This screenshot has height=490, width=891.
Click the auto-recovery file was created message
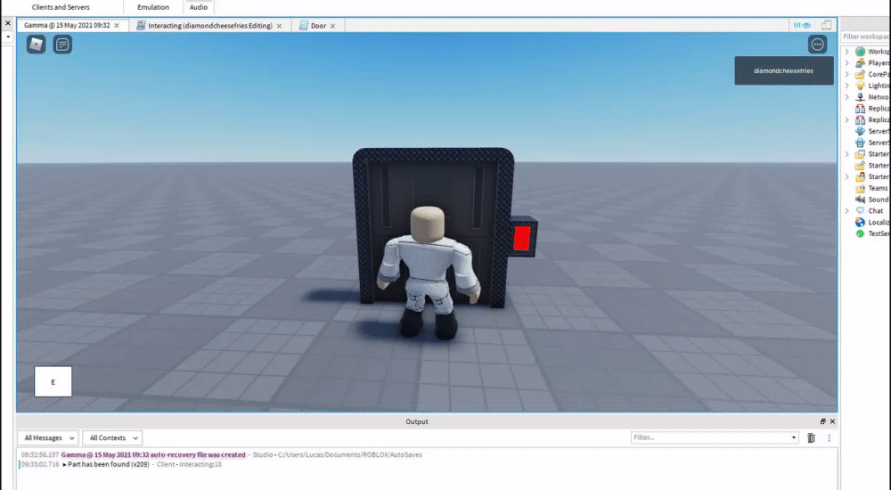[153, 454]
